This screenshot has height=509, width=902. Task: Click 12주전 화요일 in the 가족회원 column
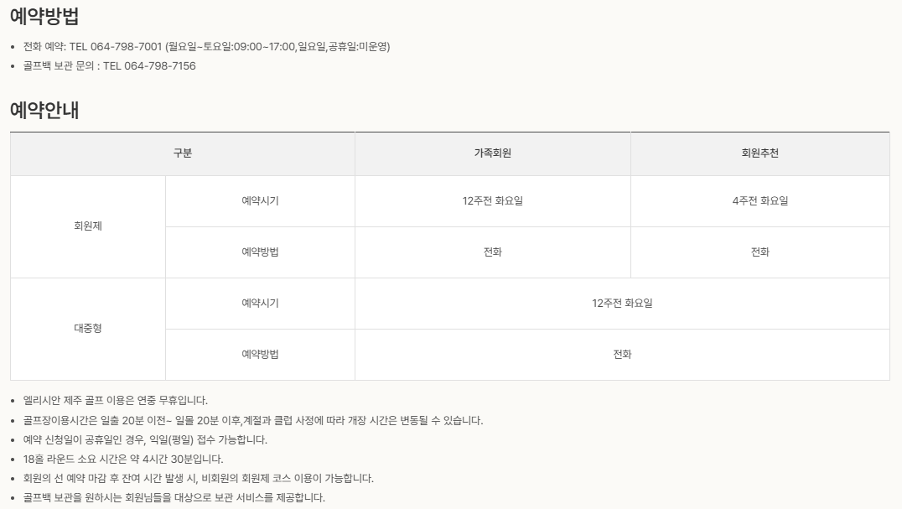coord(492,201)
